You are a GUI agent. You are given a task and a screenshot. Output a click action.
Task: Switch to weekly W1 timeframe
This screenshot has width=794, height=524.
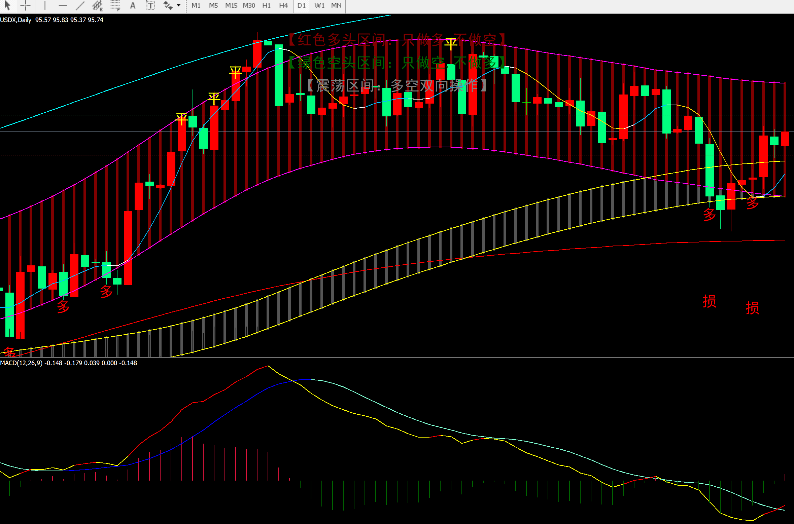click(x=319, y=5)
